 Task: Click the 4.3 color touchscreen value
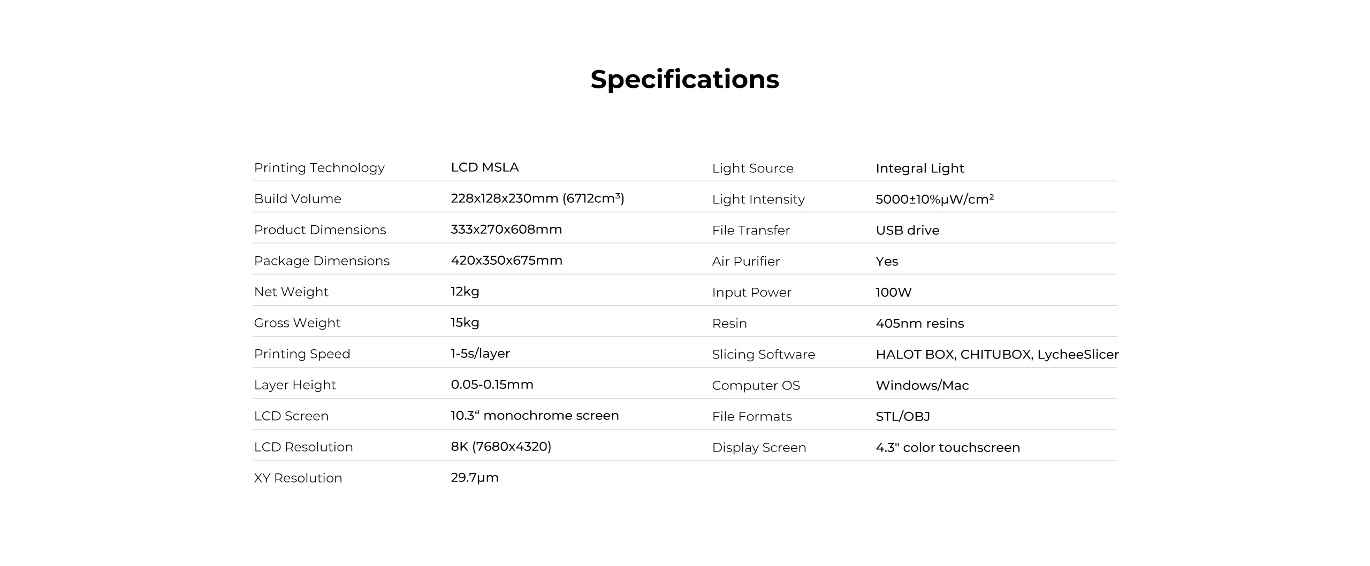pyautogui.click(x=947, y=448)
